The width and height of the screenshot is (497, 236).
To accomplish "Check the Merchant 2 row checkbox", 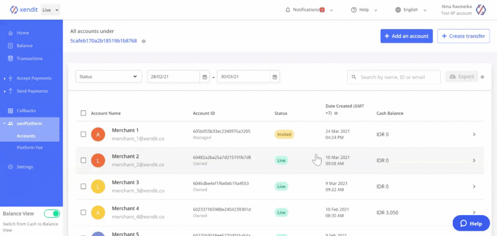I will pos(83,160).
